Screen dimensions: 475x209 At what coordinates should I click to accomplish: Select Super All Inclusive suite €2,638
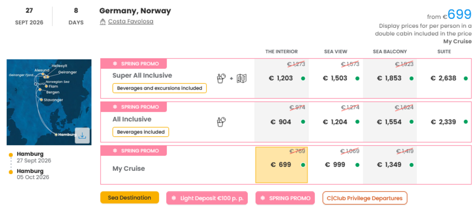pos(443,78)
